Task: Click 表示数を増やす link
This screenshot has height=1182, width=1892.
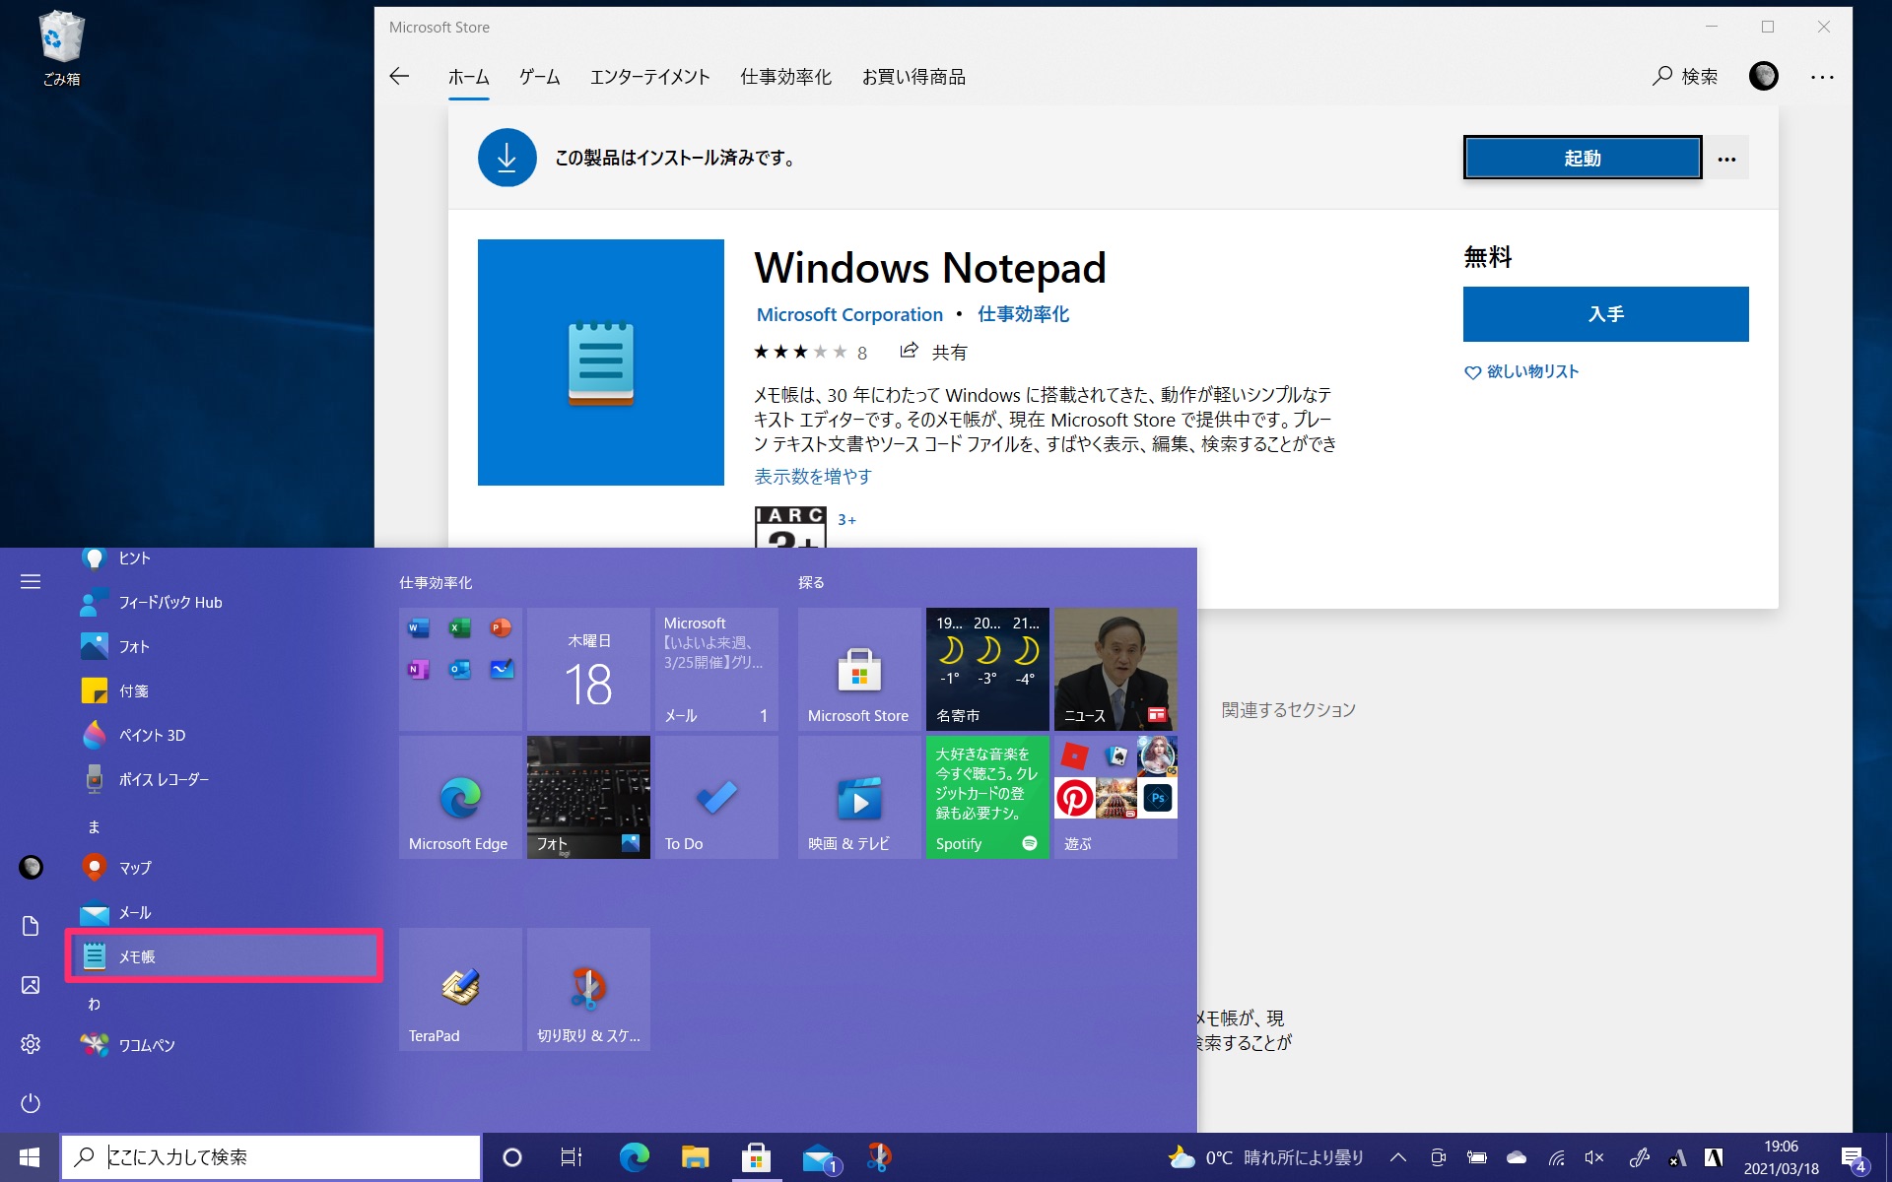Action: click(x=813, y=477)
